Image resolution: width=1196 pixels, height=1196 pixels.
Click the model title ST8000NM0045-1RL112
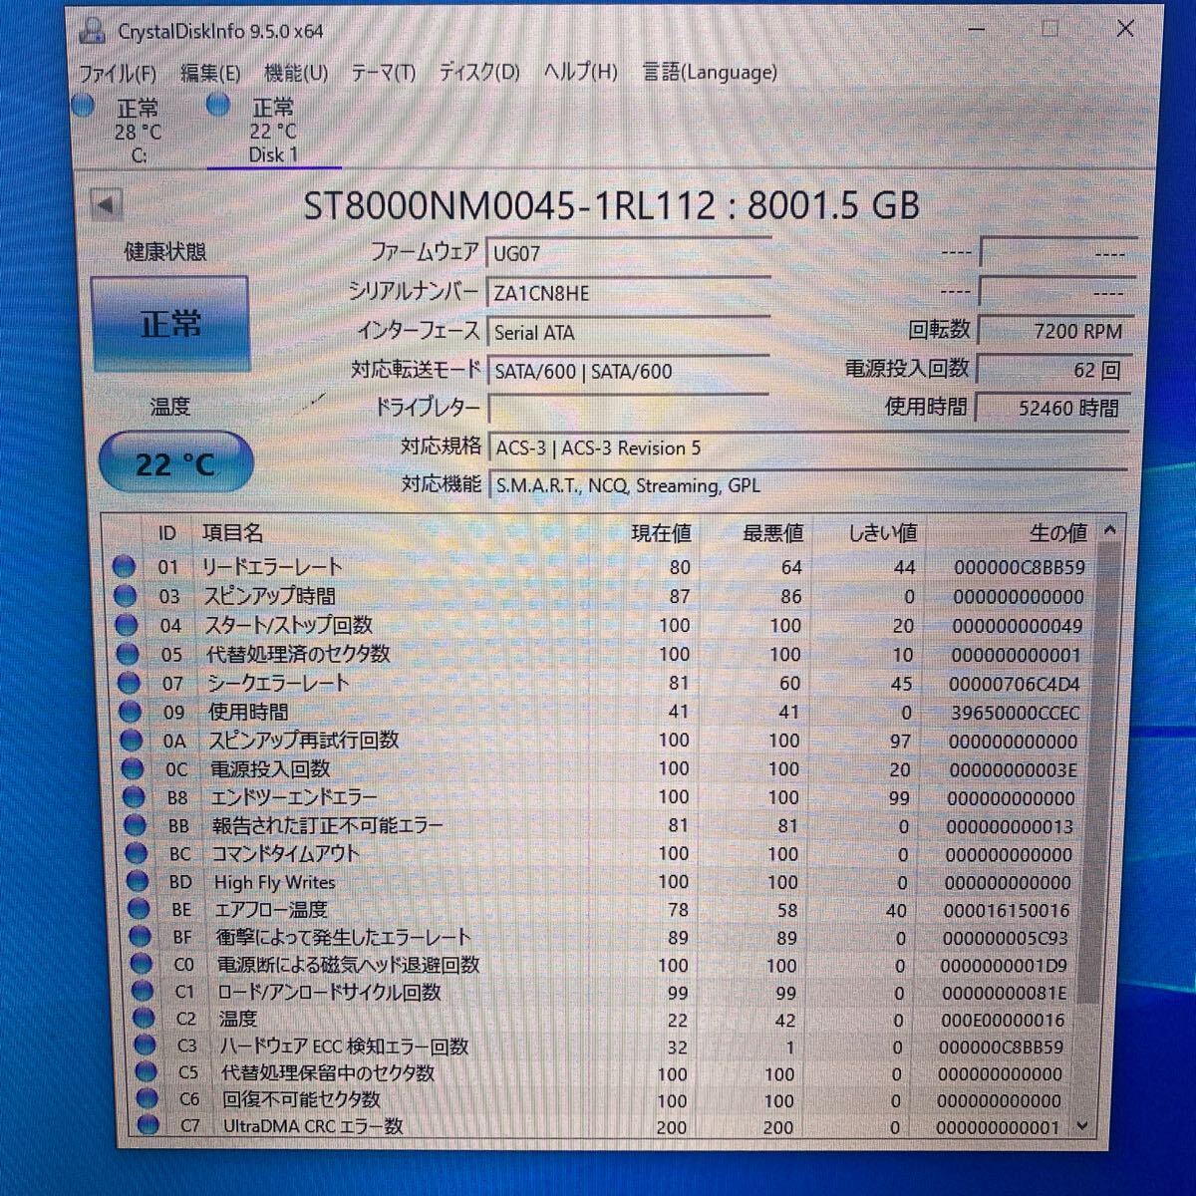pyautogui.click(x=509, y=205)
